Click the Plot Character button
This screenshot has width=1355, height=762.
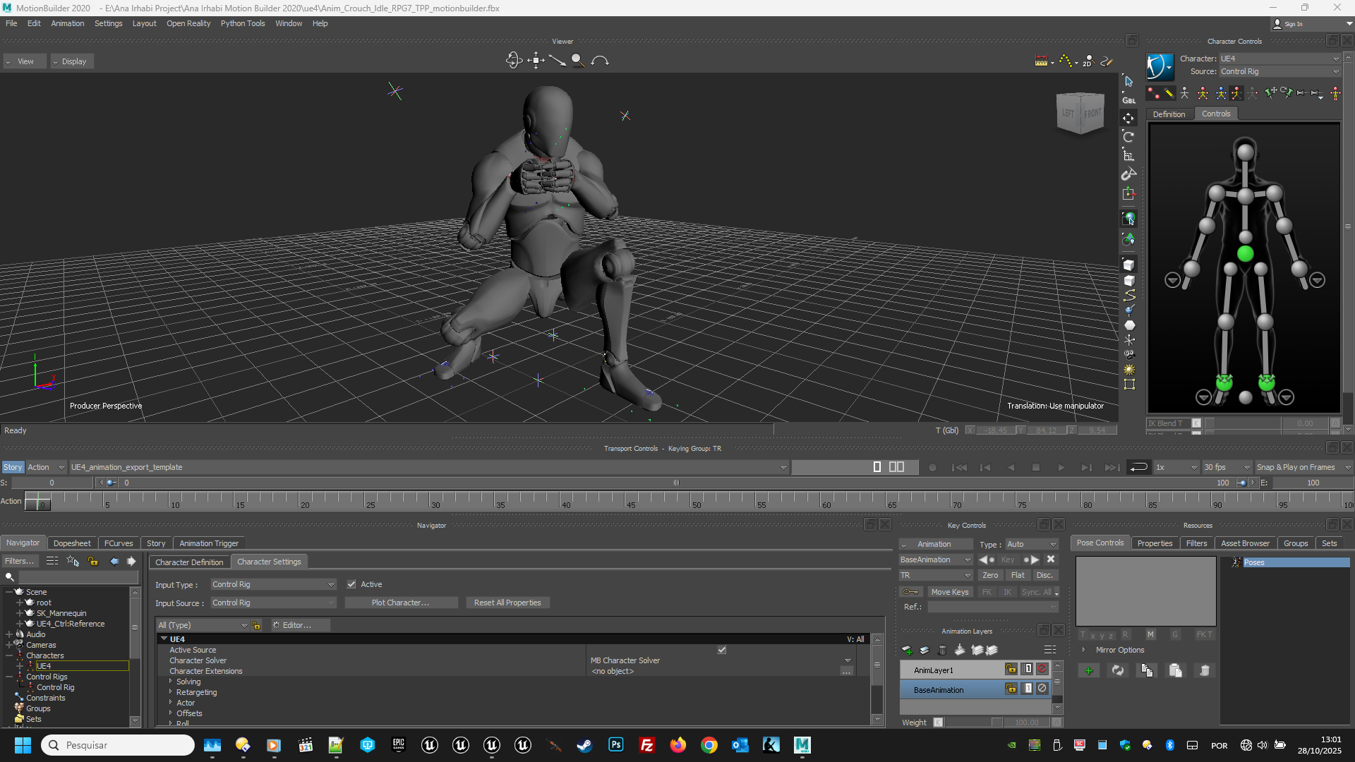tap(400, 603)
